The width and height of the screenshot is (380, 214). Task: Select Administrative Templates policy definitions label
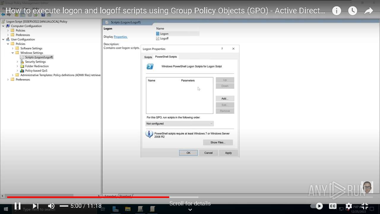coord(61,75)
